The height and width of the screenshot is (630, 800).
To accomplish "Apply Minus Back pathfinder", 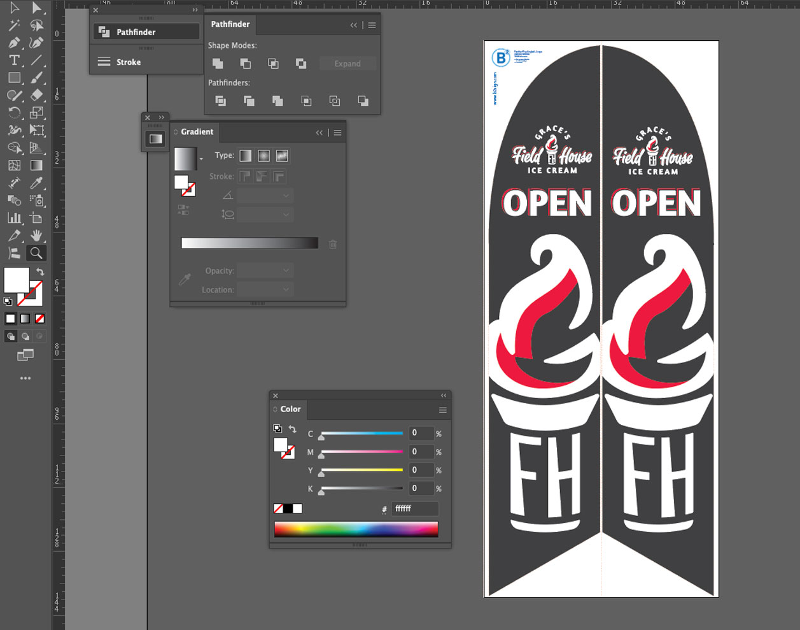I will (x=363, y=101).
